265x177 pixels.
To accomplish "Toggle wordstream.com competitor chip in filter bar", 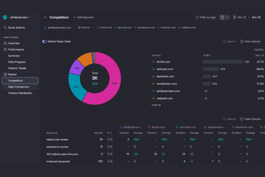I will pos(145,27).
